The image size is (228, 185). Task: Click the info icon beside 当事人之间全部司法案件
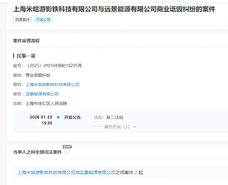pos(67,152)
